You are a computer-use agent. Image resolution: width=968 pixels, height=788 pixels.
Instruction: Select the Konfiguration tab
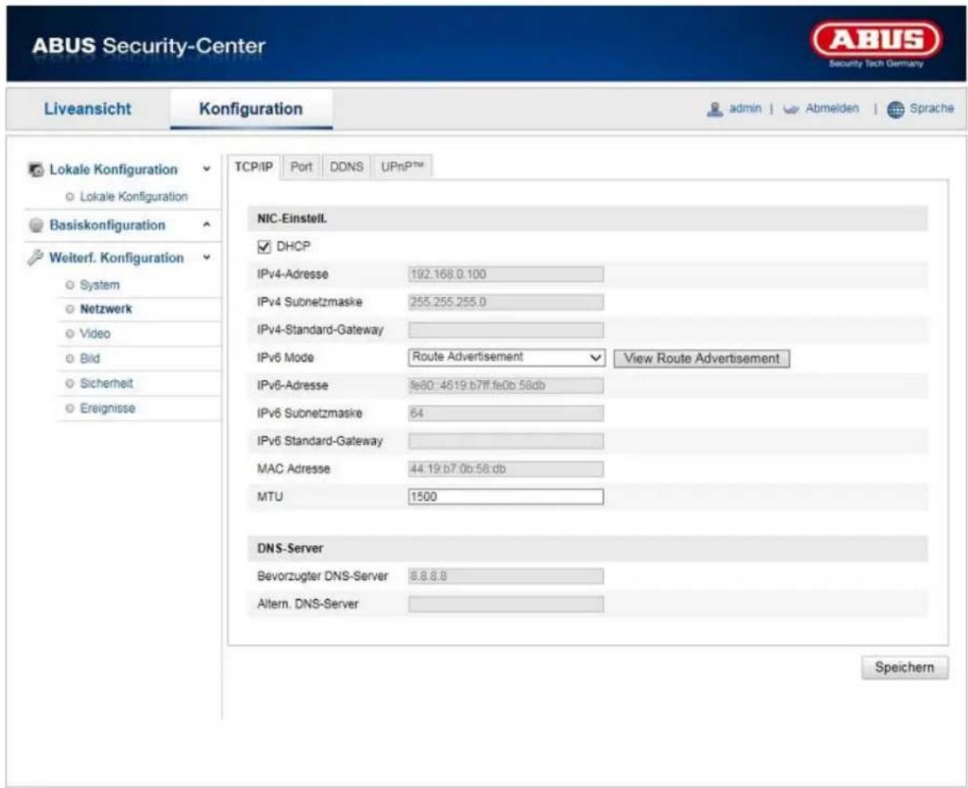point(251,109)
